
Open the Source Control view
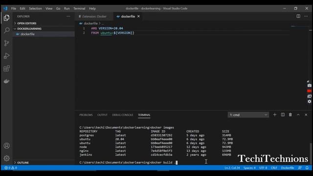[x=6, y=43]
